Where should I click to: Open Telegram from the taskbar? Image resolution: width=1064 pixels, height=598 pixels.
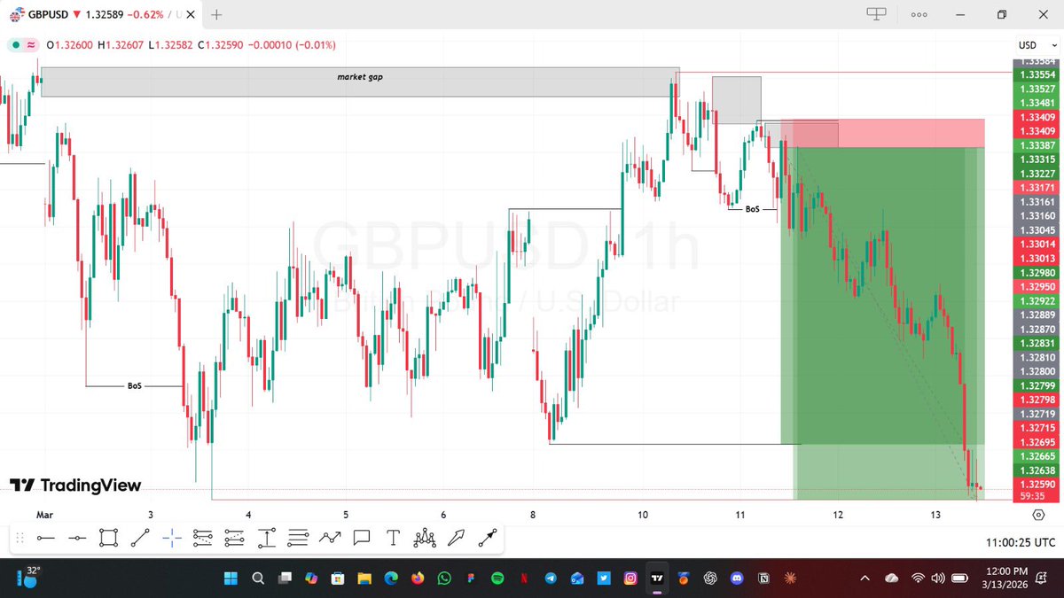pos(551,578)
